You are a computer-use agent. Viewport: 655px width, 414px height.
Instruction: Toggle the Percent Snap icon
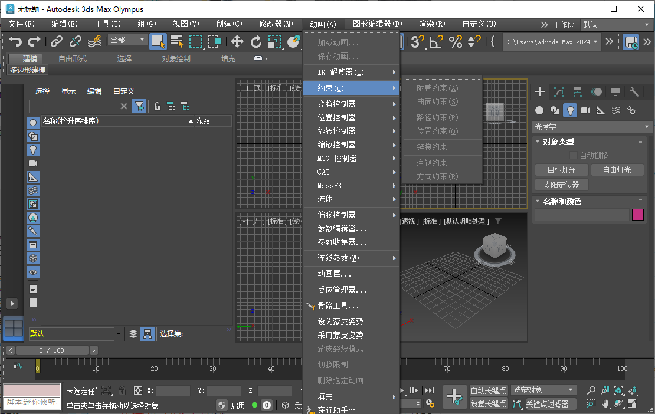click(x=456, y=41)
